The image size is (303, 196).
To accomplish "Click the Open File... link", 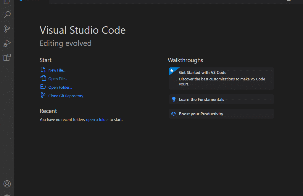I will [x=58, y=79].
